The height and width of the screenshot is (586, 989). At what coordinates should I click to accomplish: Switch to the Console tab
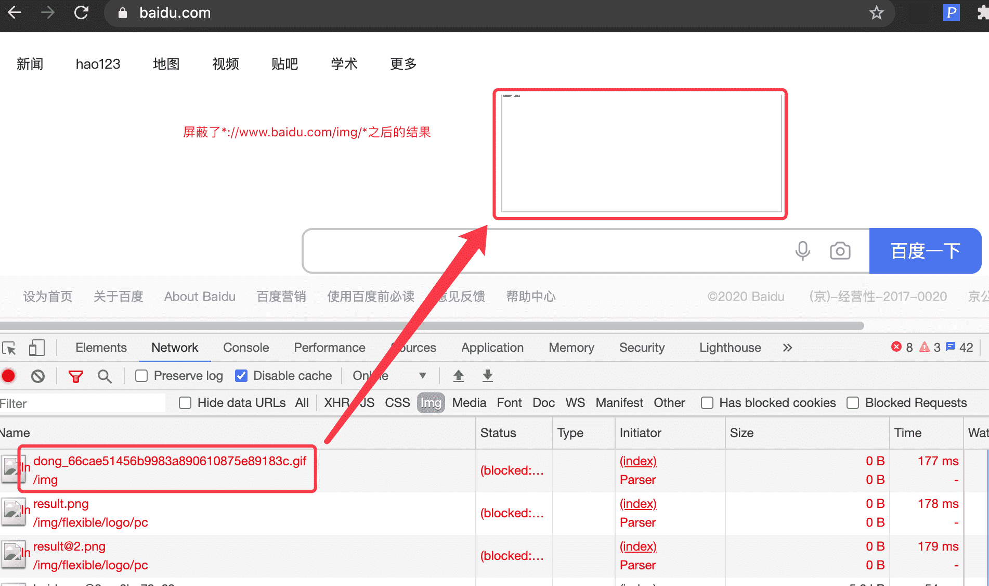[x=246, y=348]
